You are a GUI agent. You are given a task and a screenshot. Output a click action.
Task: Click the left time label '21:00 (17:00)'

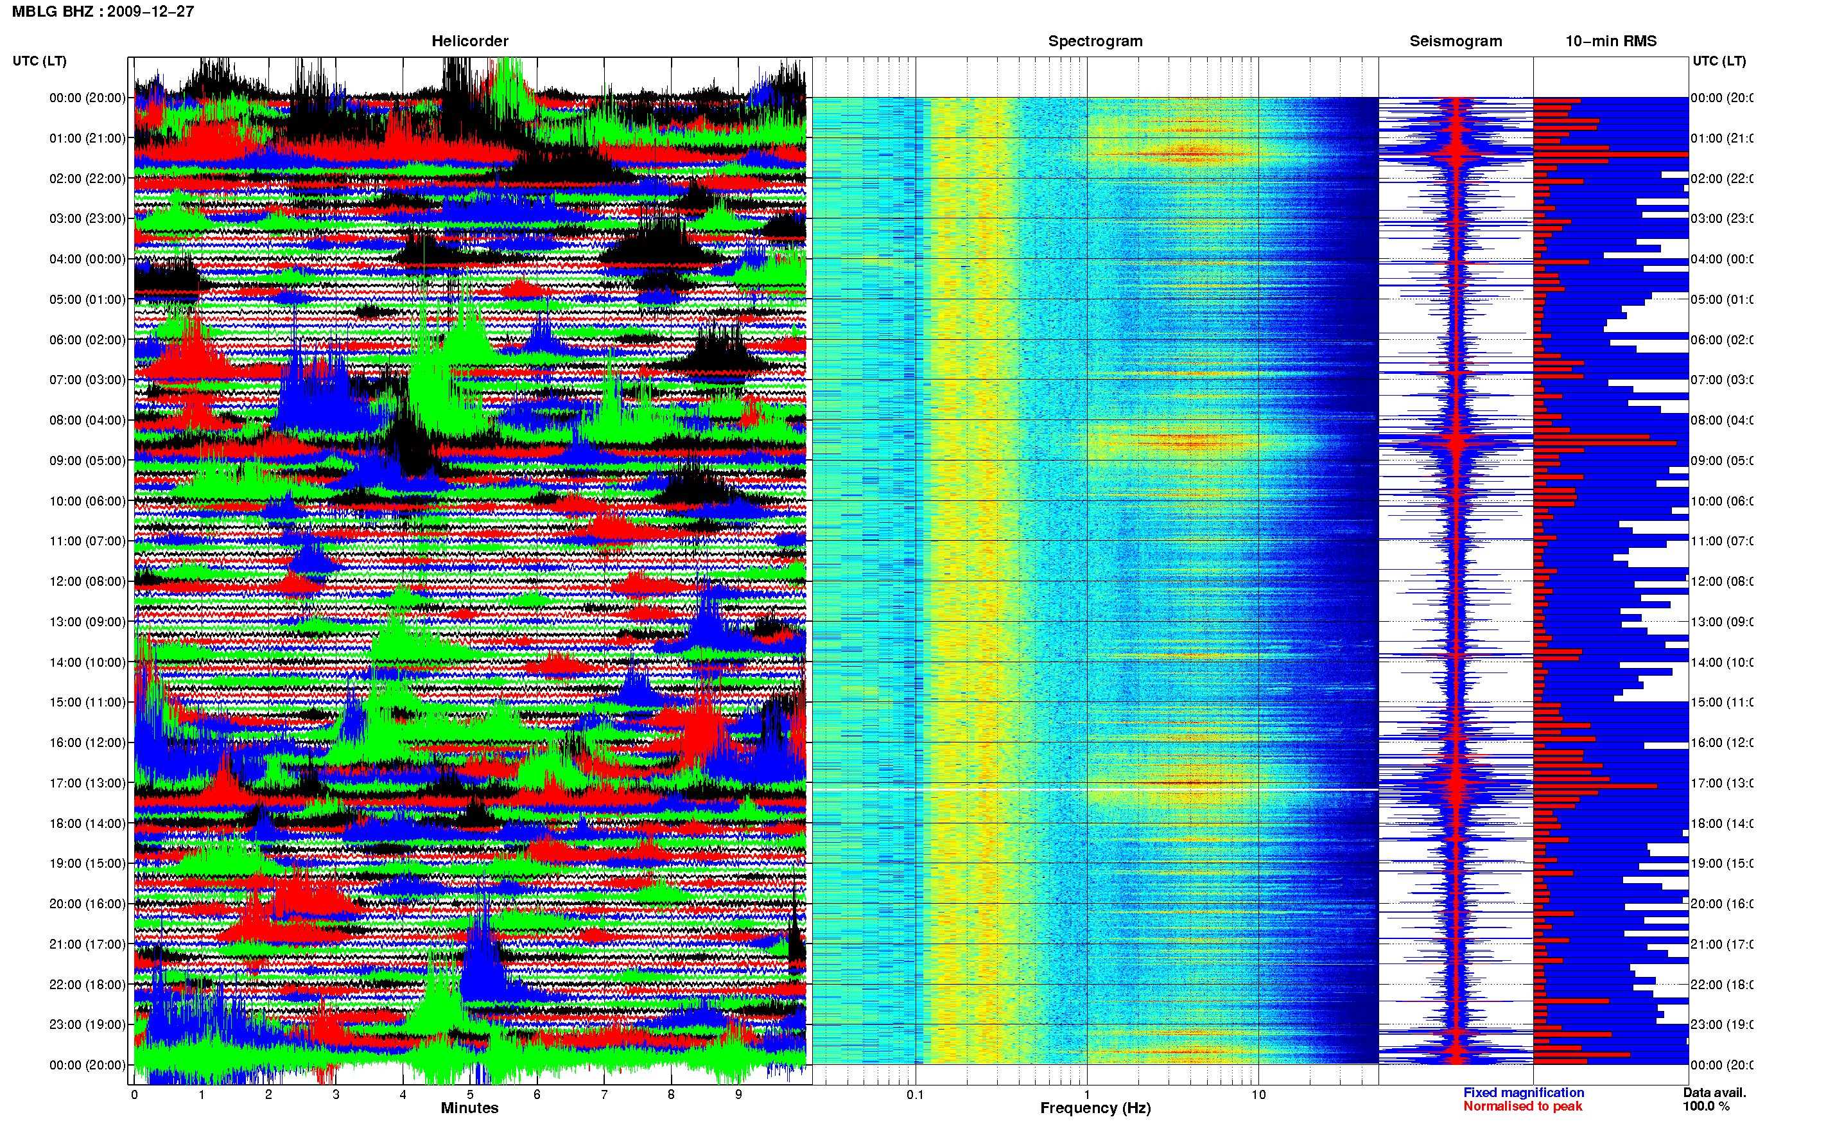[87, 944]
